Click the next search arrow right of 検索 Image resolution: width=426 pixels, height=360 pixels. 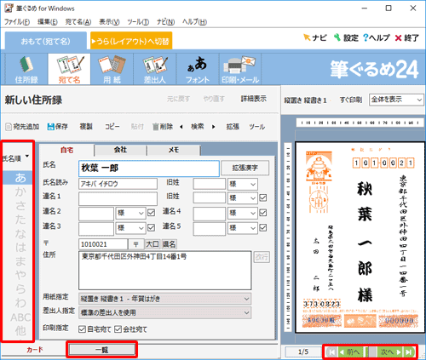tap(214, 127)
